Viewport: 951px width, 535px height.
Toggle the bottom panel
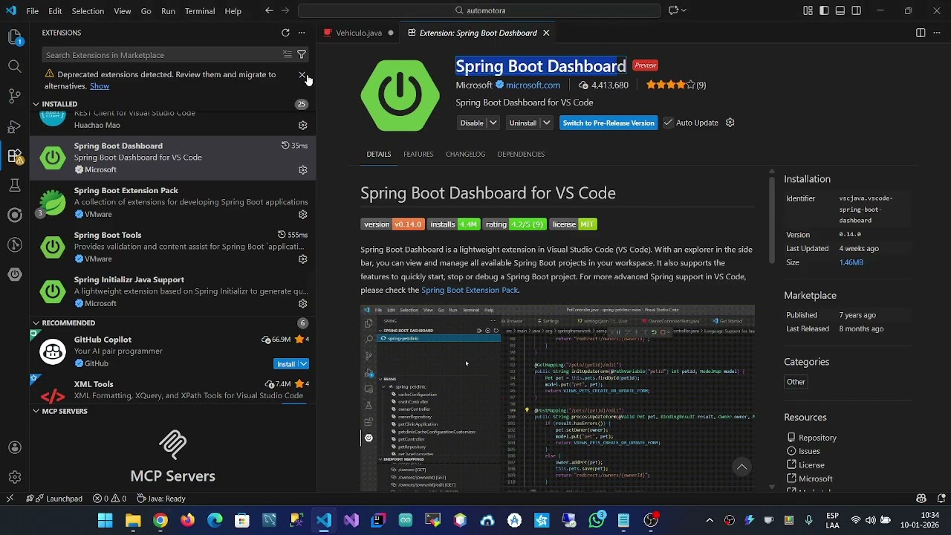click(840, 11)
